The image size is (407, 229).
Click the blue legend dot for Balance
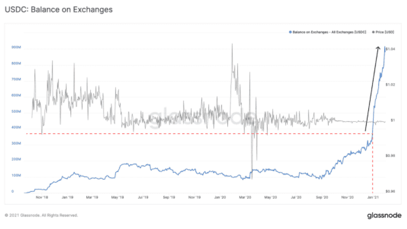click(290, 32)
